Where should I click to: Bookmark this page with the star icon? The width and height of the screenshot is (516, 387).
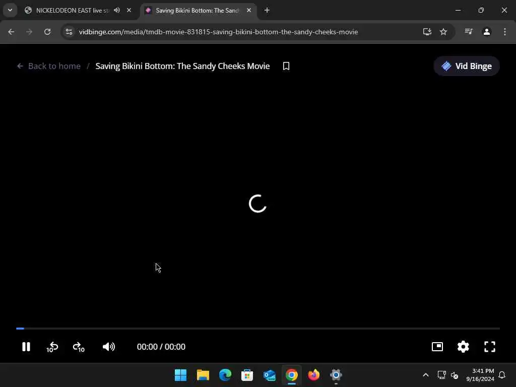click(x=443, y=32)
